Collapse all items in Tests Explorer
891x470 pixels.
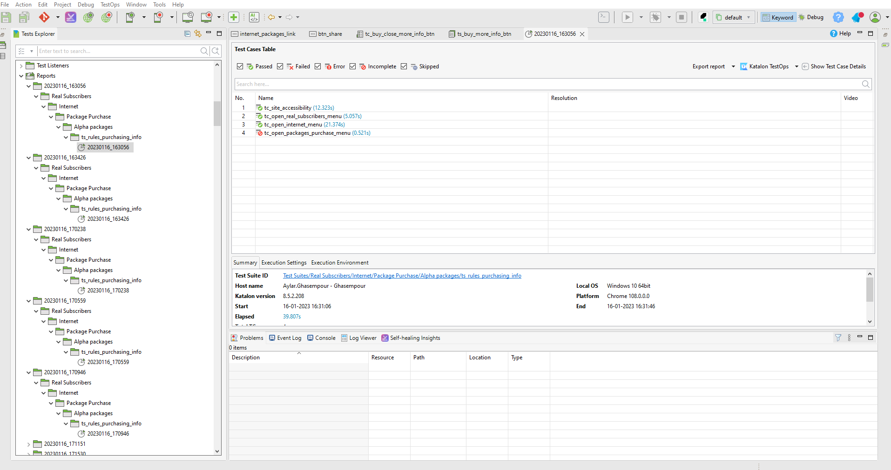pos(187,33)
